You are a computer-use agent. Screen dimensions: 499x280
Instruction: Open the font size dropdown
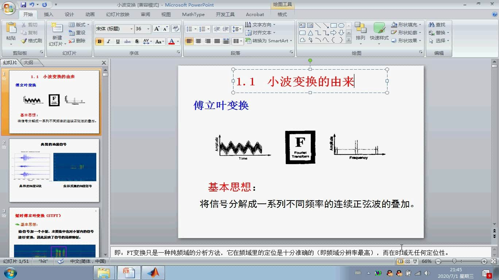tap(148, 28)
